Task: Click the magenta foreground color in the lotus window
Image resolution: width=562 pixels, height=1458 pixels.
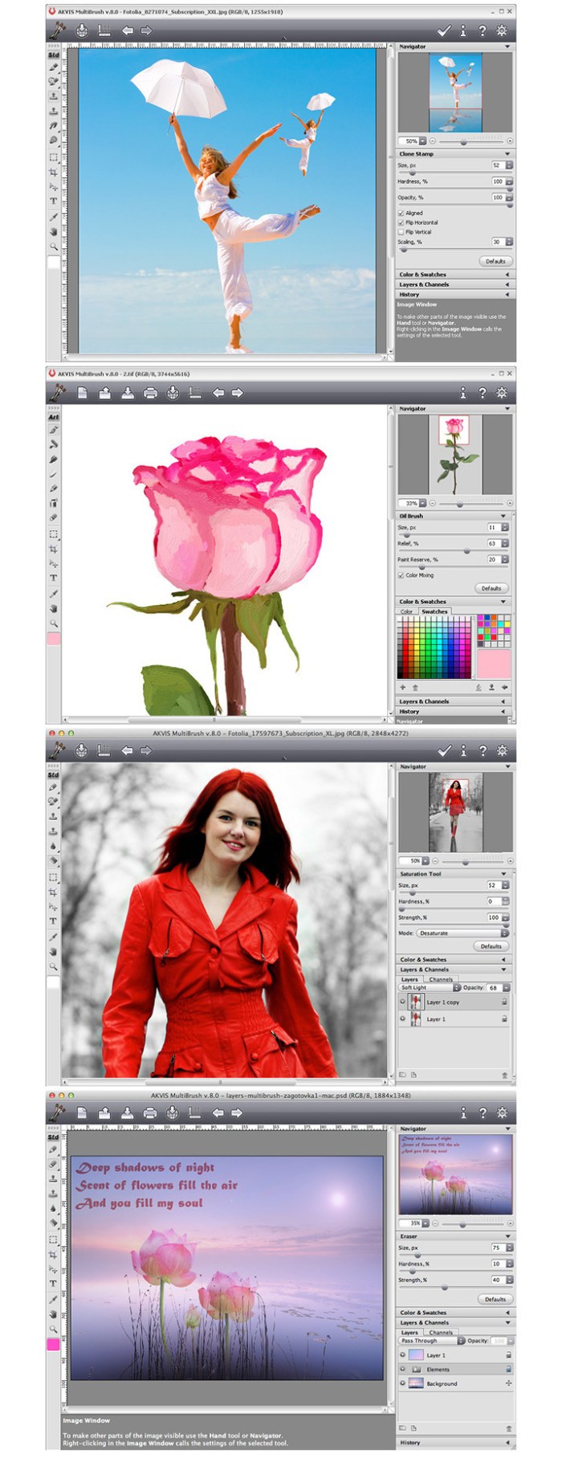Action: (x=53, y=1344)
